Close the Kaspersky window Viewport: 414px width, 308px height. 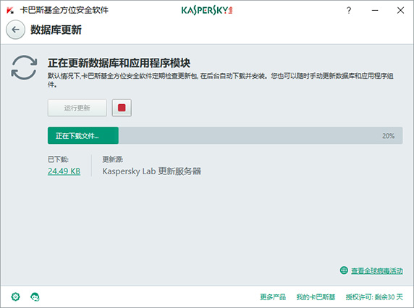[x=400, y=10]
